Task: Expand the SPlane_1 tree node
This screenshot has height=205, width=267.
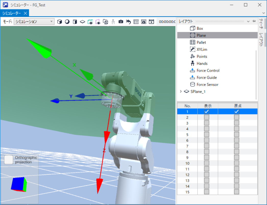Action: (181, 92)
